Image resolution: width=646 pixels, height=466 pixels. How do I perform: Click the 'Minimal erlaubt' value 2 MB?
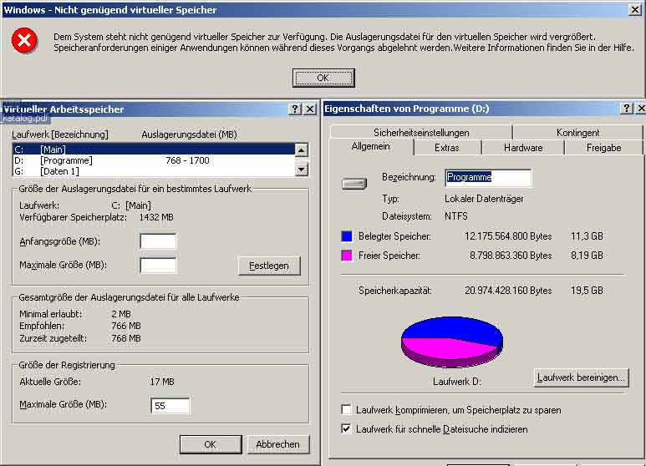click(121, 314)
